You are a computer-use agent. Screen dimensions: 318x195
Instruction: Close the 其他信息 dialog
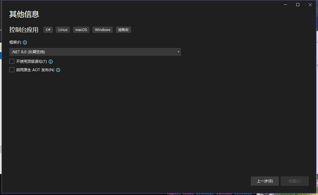click(310, 5)
